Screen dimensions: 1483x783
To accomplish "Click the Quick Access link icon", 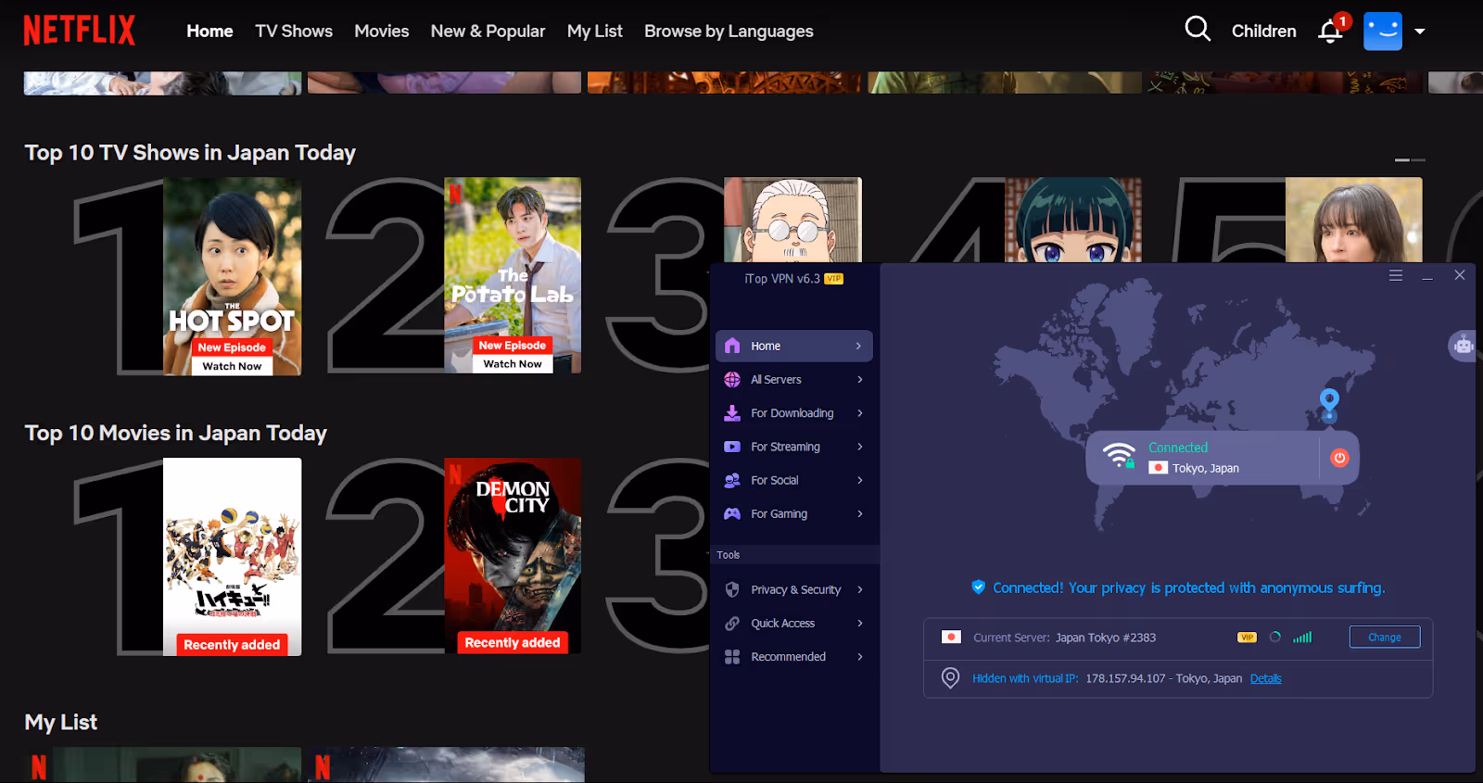I will (x=732, y=624).
